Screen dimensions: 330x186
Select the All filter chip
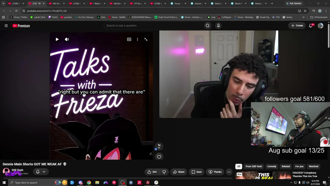(239, 166)
